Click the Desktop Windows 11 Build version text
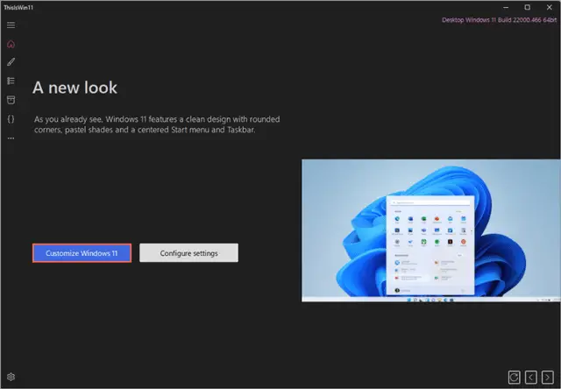561x389 pixels. click(499, 20)
